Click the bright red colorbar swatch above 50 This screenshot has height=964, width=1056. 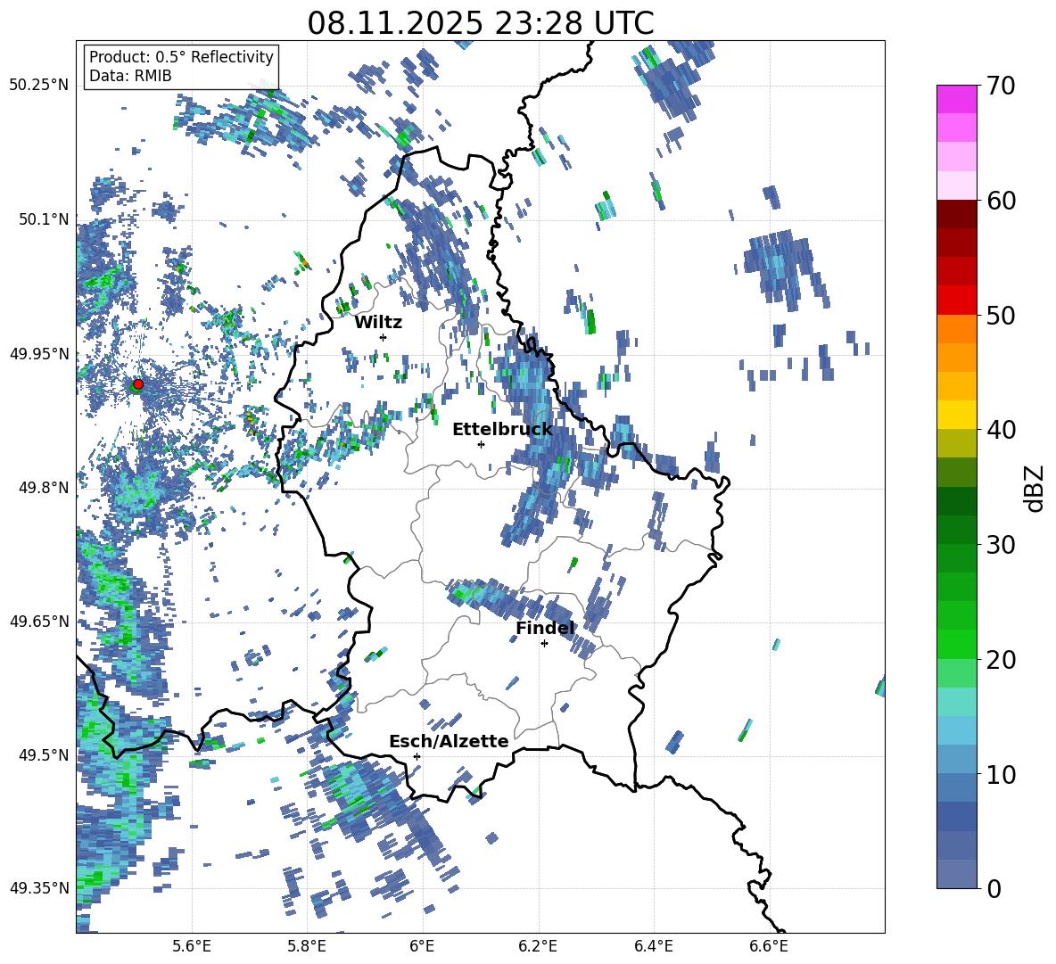956,301
